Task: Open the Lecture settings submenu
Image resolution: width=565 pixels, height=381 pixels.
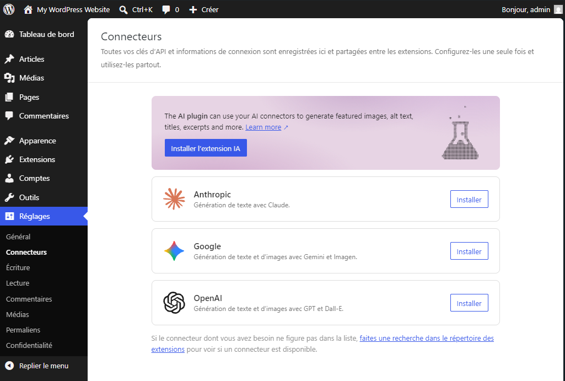Action: coord(18,283)
